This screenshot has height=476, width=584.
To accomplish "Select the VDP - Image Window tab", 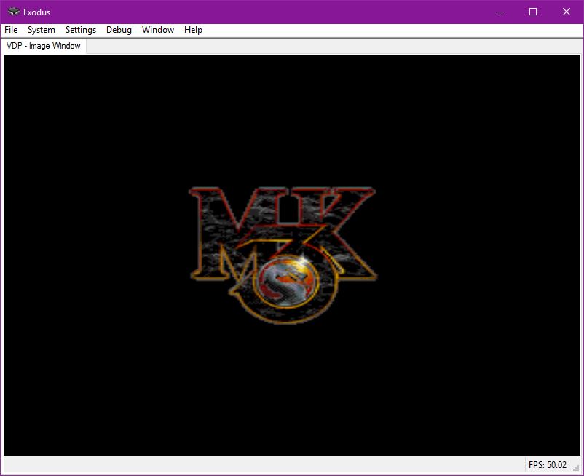I will point(44,46).
